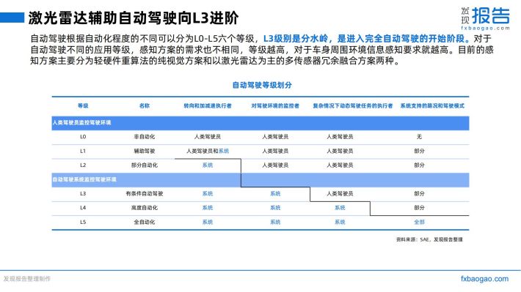Select the 等级 column header

point(83,105)
